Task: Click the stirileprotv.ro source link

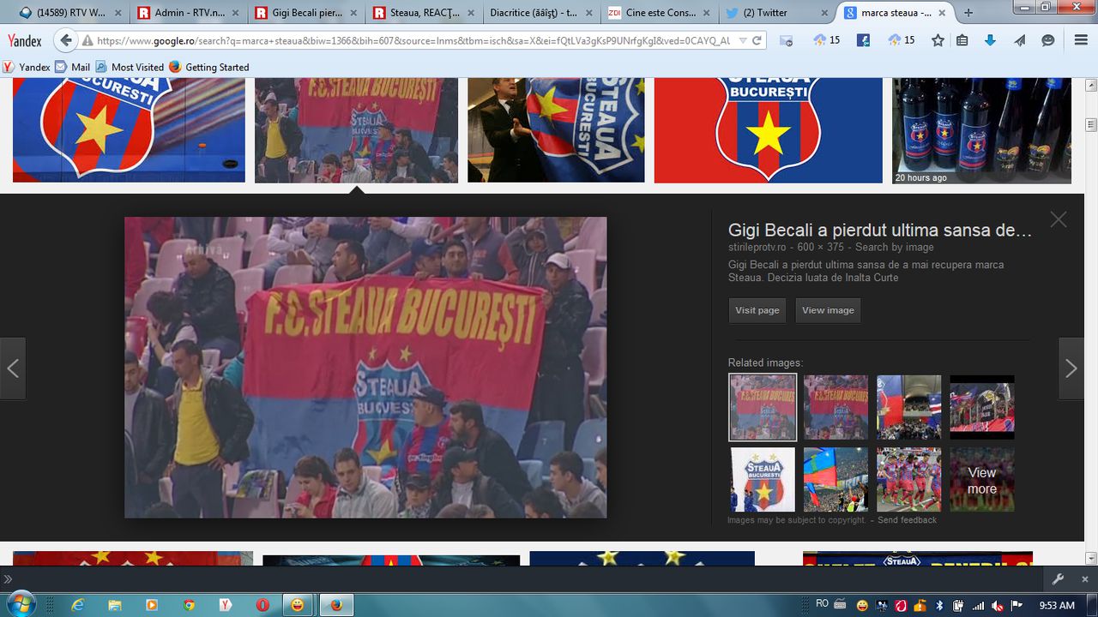Action: pos(757,248)
